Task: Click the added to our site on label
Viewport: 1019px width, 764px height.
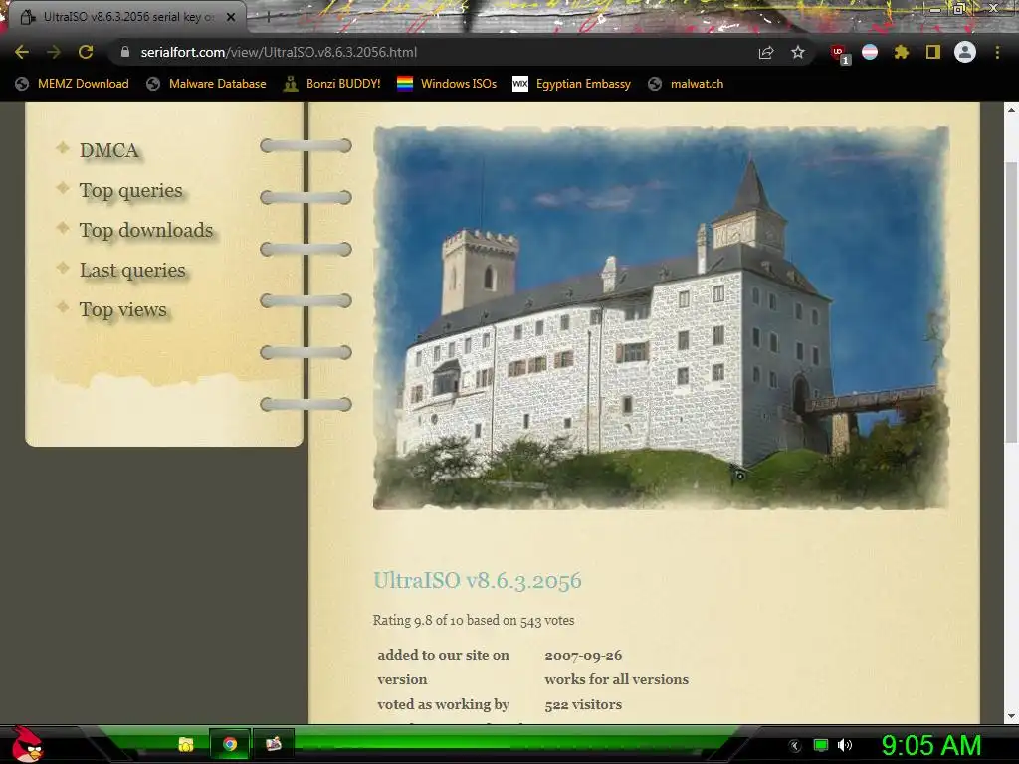Action: tap(443, 655)
